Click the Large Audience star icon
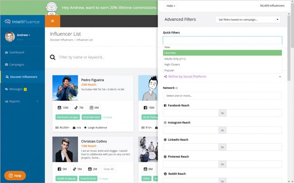Image resolution: width=294 pixels, height=183 pixels. coord(85,127)
